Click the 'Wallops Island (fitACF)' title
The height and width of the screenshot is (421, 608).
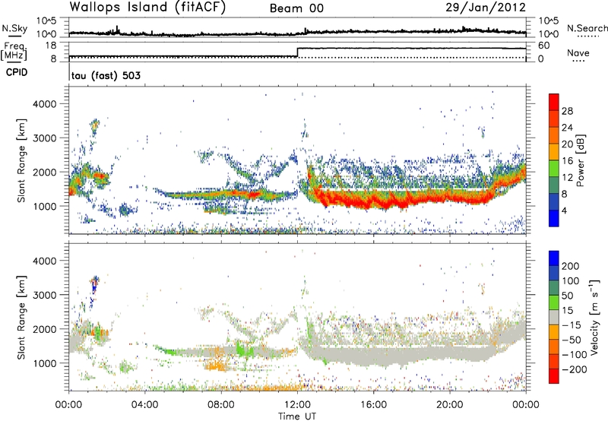click(147, 8)
